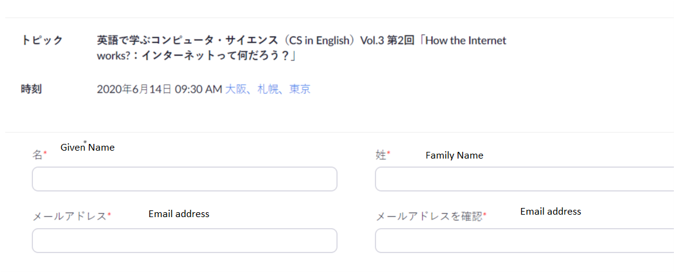674x272 pixels.
Task: Click the 姓 field label
Action: [380, 155]
